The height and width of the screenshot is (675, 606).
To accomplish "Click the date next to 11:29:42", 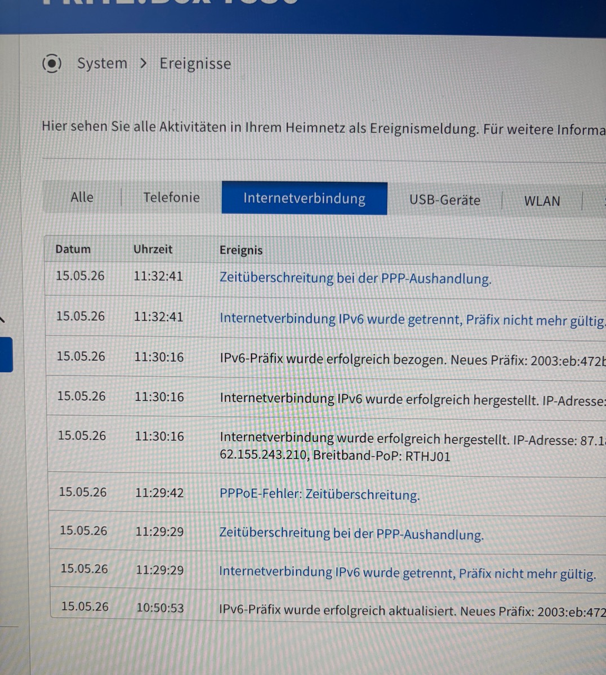I will click(x=83, y=492).
